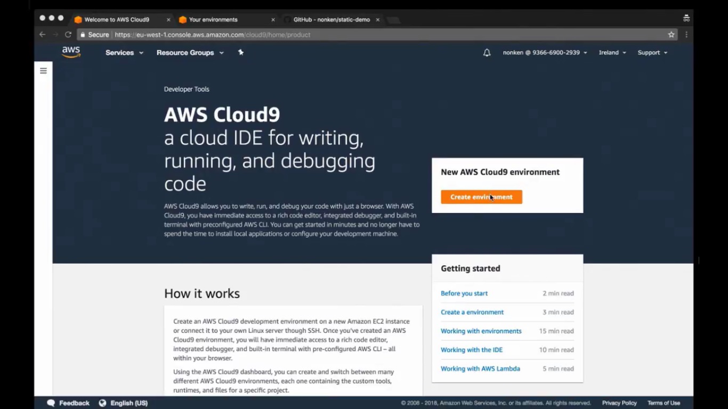Open the Ireland region dropdown
The width and height of the screenshot is (728, 409).
612,53
